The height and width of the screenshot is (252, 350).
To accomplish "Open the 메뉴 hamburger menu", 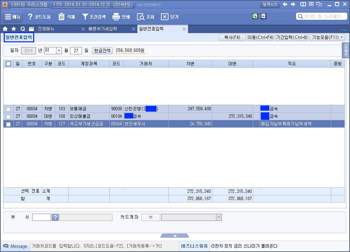I will click(13, 17).
